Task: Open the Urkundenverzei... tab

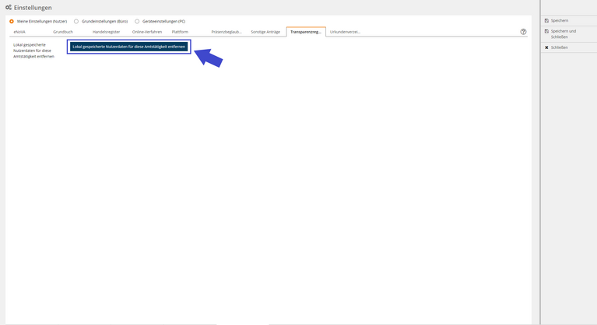Action: click(x=345, y=32)
